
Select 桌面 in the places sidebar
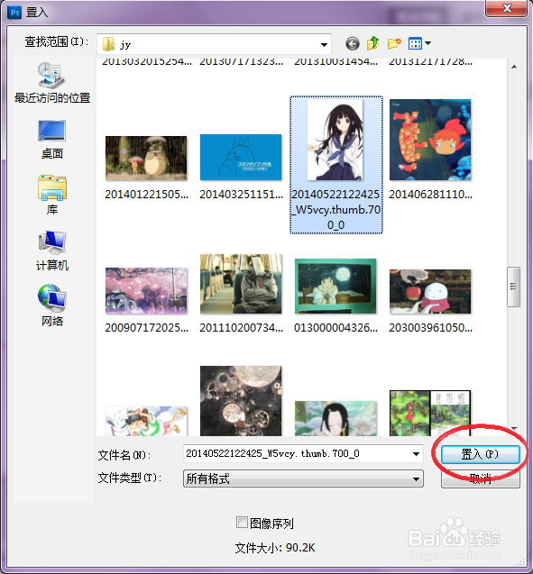point(52,140)
